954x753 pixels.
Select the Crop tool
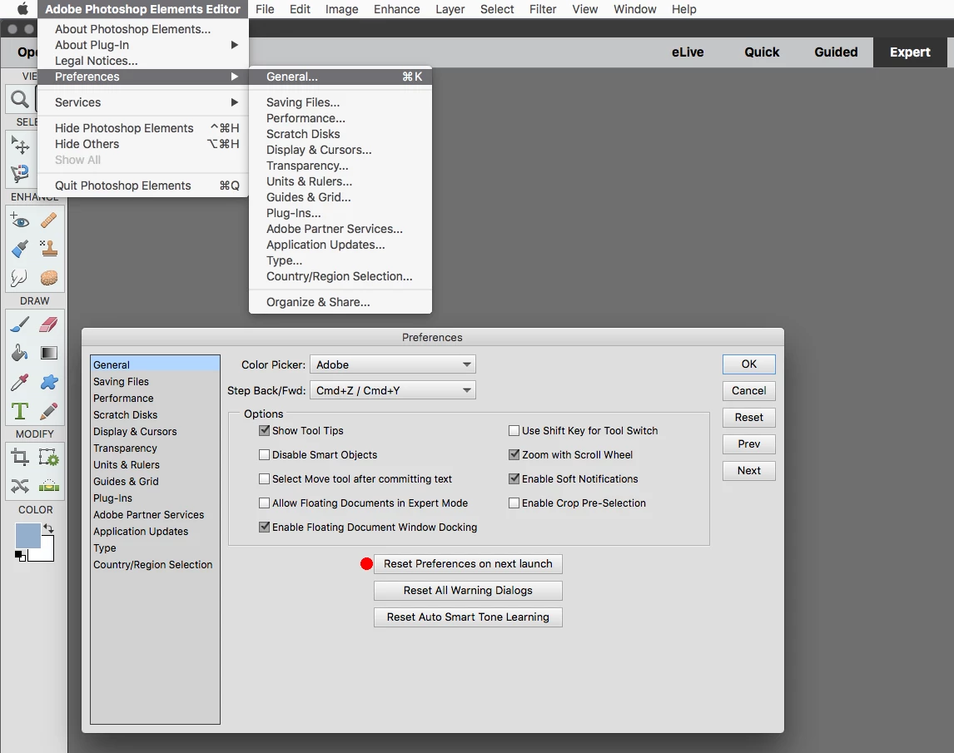(19, 458)
